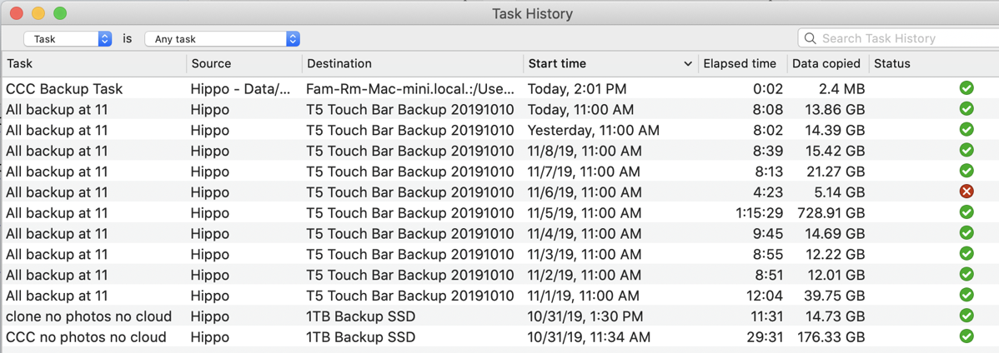Open the Task filter dropdown

pos(68,39)
